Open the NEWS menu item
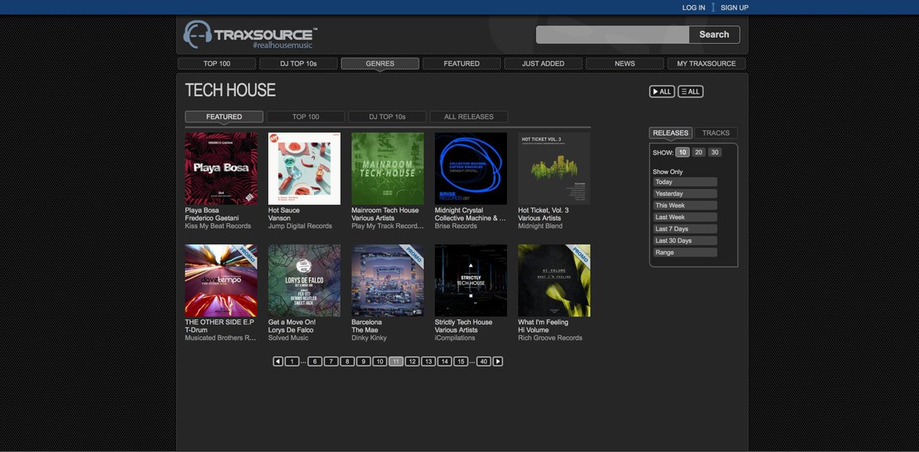919x452 pixels. point(625,64)
